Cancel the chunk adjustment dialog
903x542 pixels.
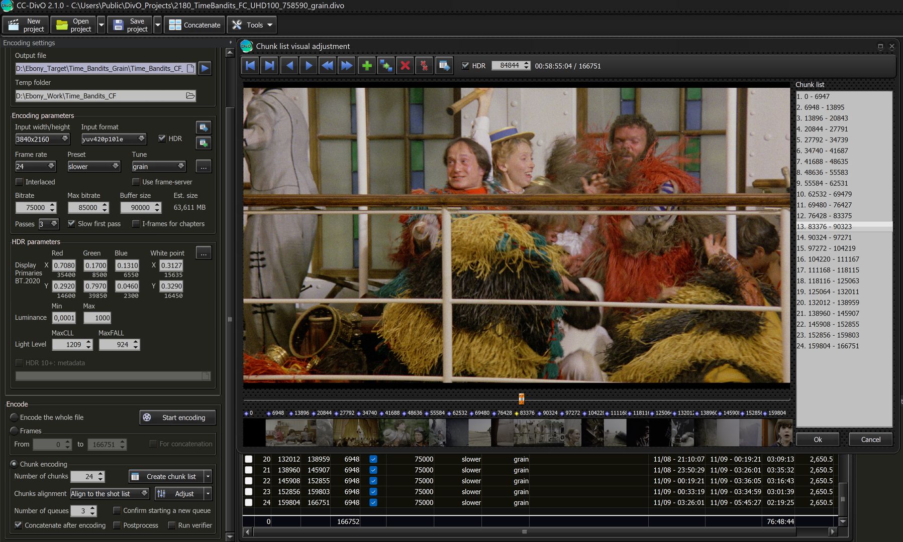click(x=870, y=439)
